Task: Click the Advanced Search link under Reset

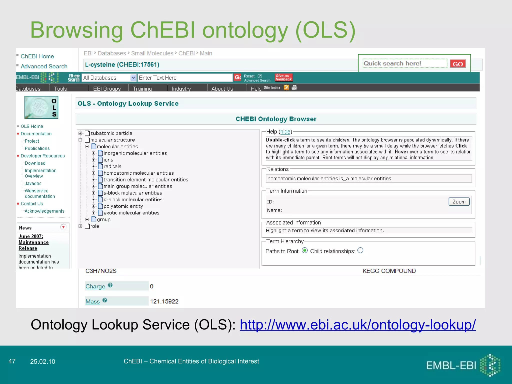Action: click(257, 80)
